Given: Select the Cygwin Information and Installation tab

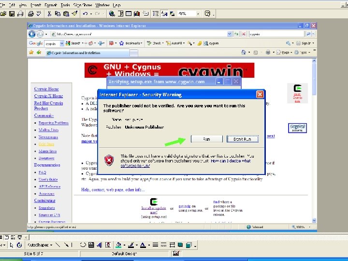Looking at the screenshot, I should (x=87, y=53).
